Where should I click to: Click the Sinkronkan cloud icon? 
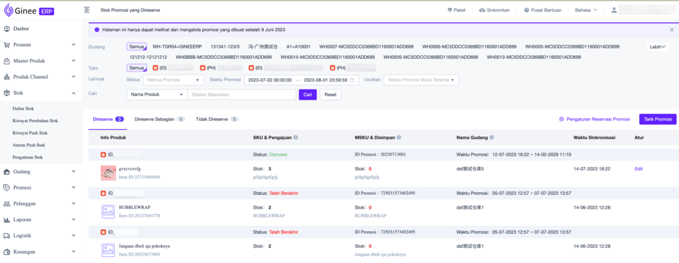482,10
